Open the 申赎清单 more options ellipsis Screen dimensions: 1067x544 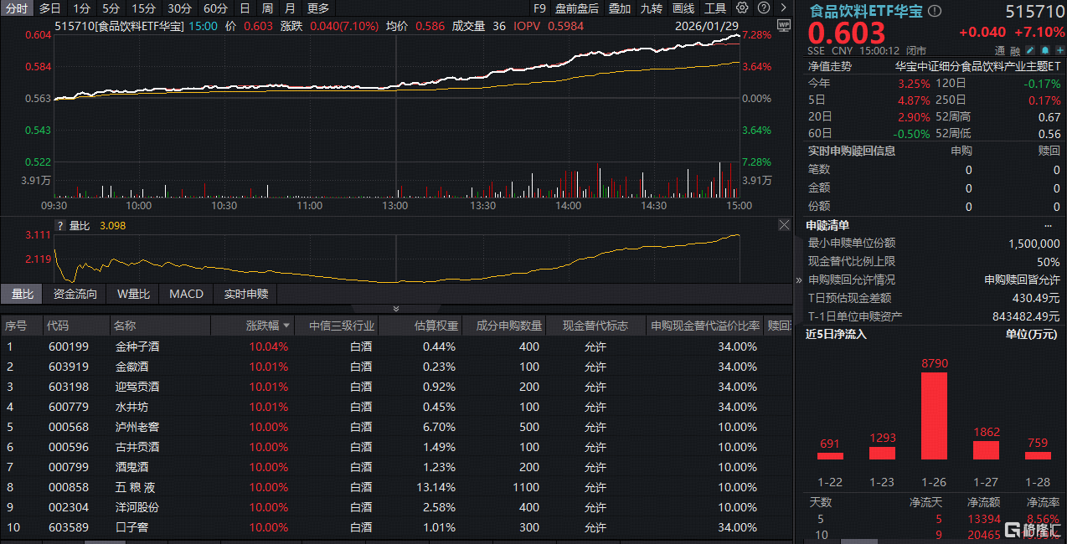coord(1048,225)
